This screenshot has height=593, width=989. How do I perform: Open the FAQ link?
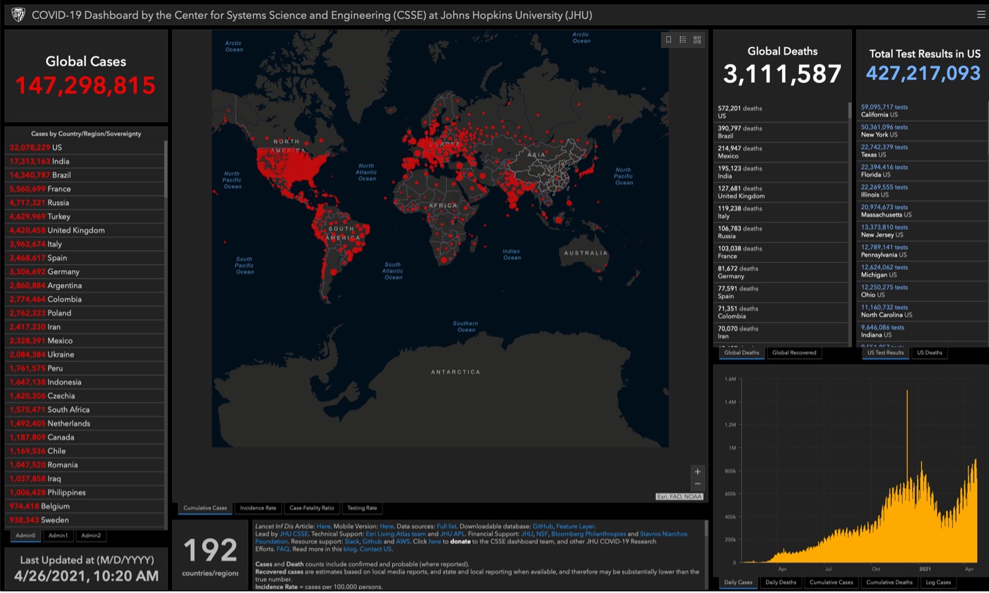(x=283, y=549)
